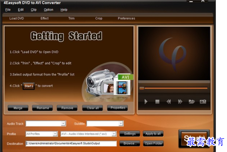The height and width of the screenshot is (152, 227).
Task: Click Load DVD in the toolbar
Action: [x=17, y=19]
